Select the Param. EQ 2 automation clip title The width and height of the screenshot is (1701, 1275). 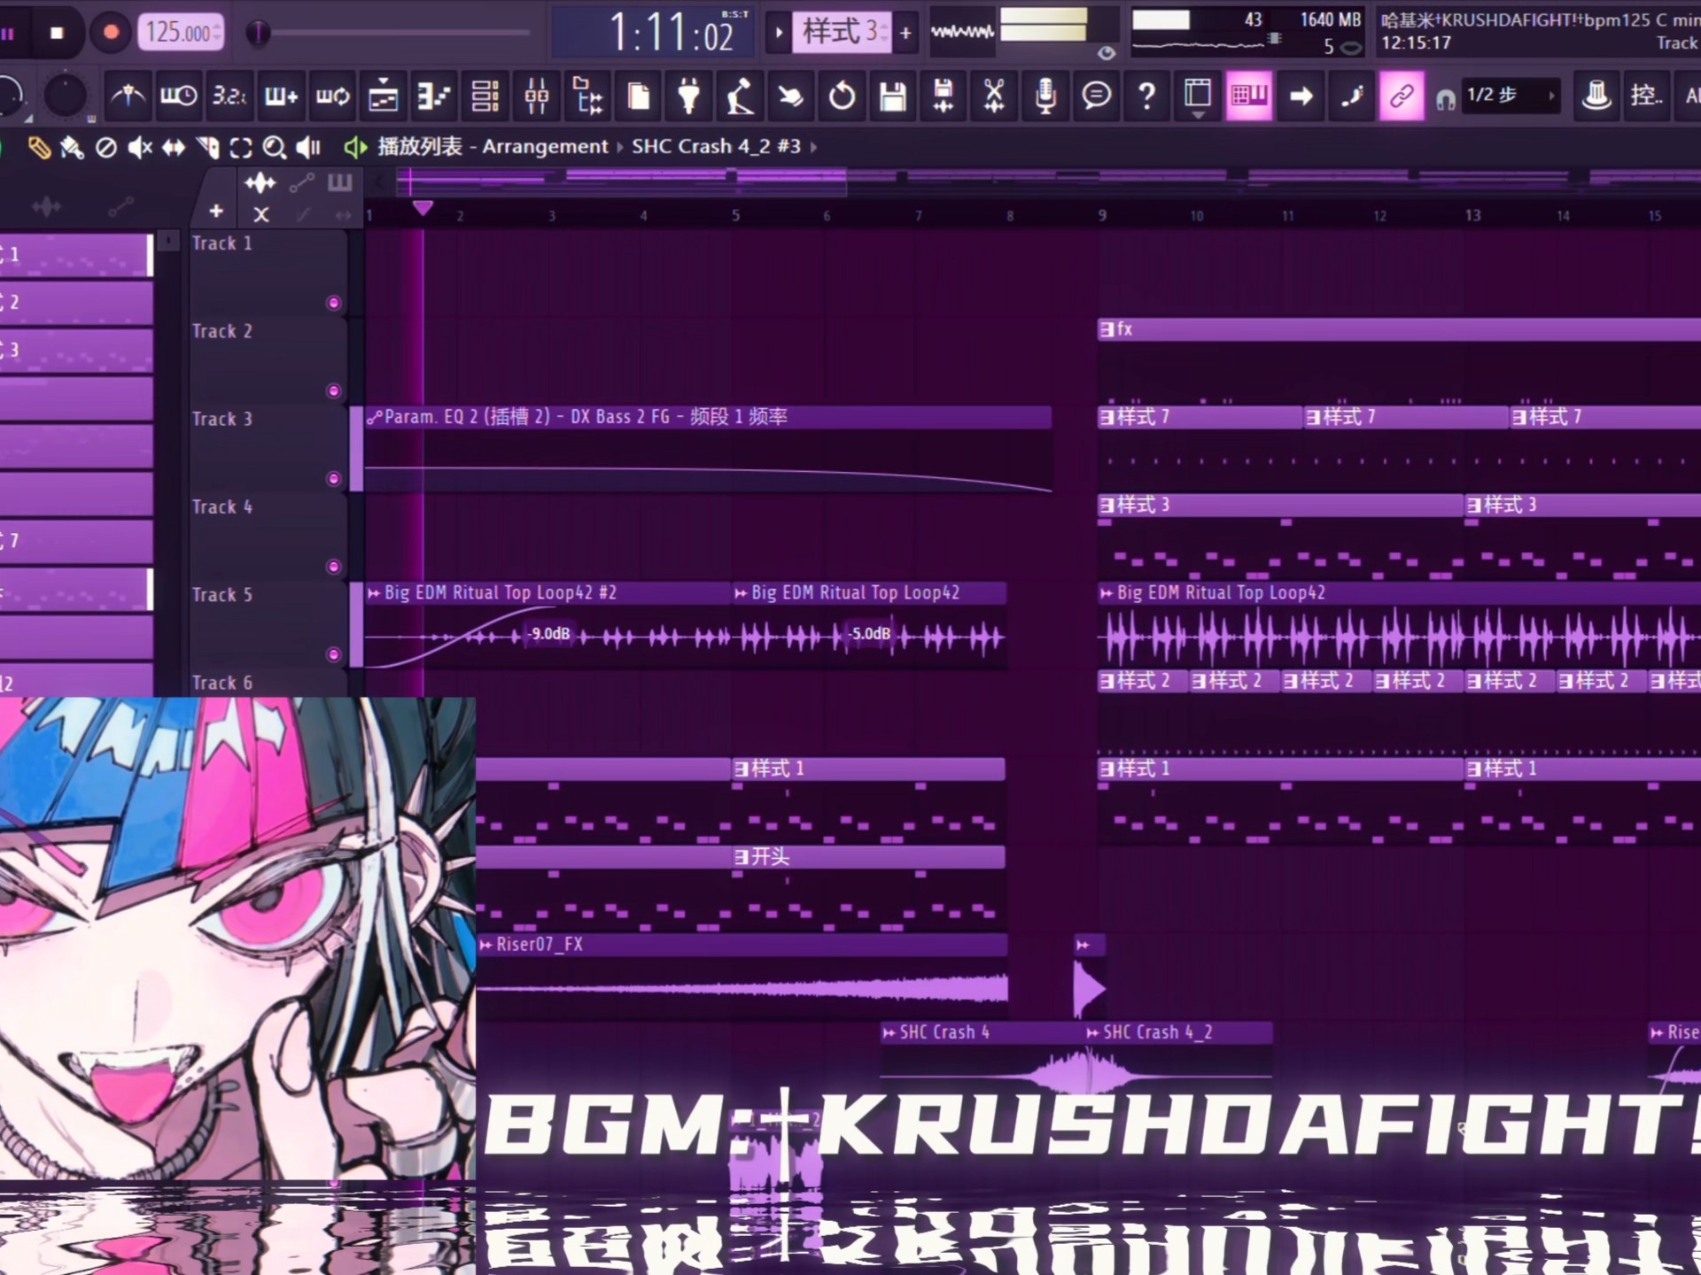(x=586, y=416)
